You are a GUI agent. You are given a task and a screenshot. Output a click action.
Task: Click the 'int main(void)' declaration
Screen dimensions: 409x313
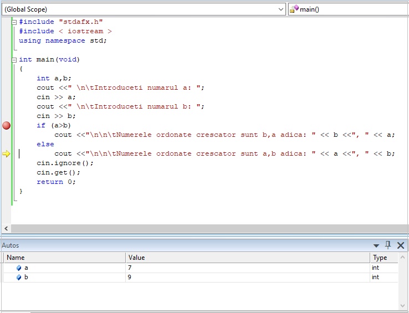pos(49,59)
